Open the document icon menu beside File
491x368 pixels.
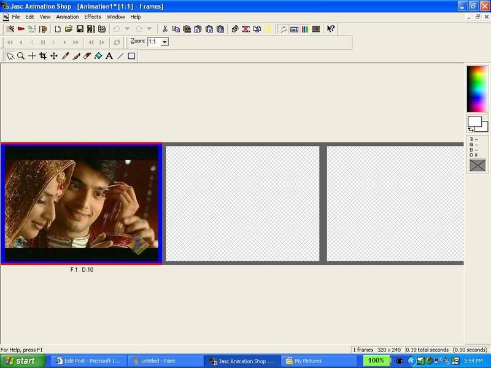click(x=6, y=17)
